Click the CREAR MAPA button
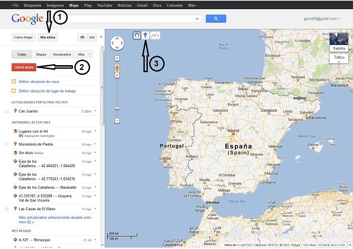Viewport: 353px width, 249px height. click(x=24, y=67)
